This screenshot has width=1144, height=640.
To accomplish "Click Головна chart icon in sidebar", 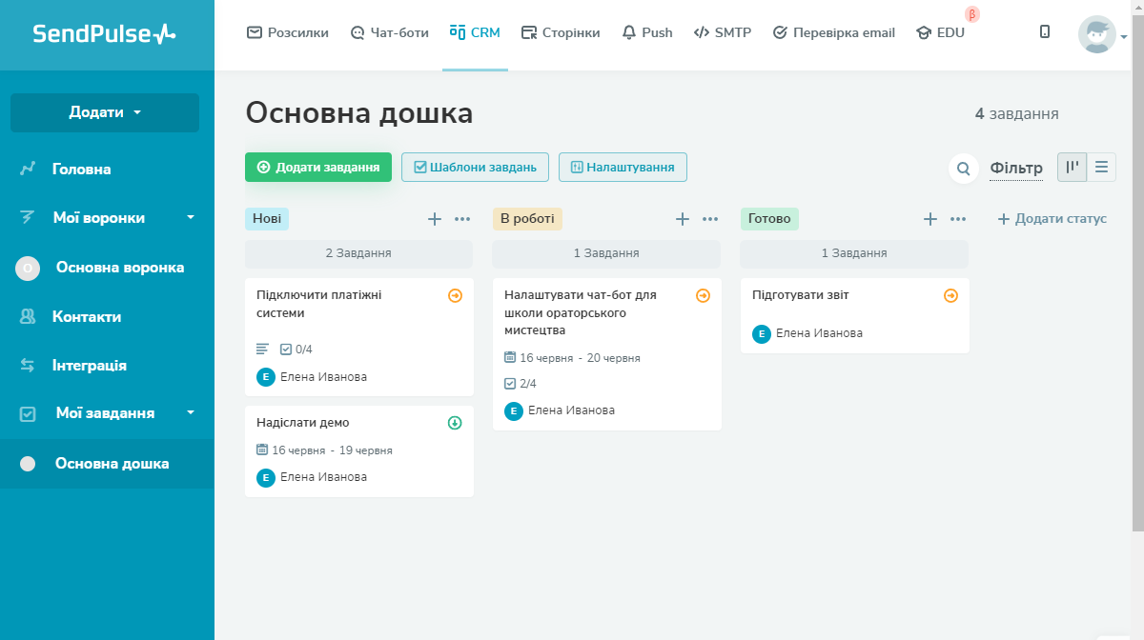I will (x=29, y=170).
